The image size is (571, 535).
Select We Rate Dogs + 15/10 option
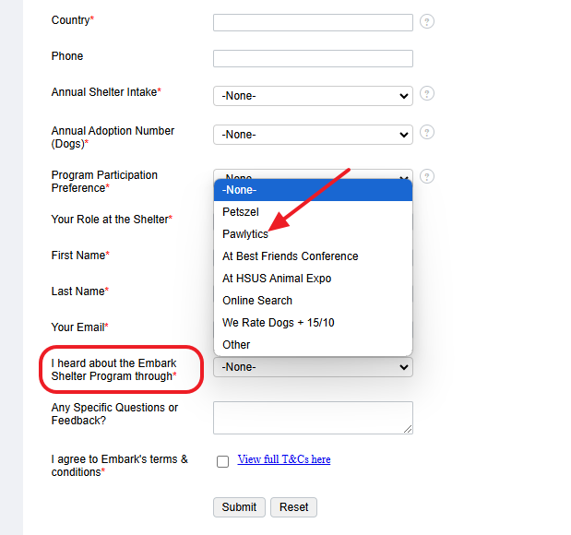(313, 323)
